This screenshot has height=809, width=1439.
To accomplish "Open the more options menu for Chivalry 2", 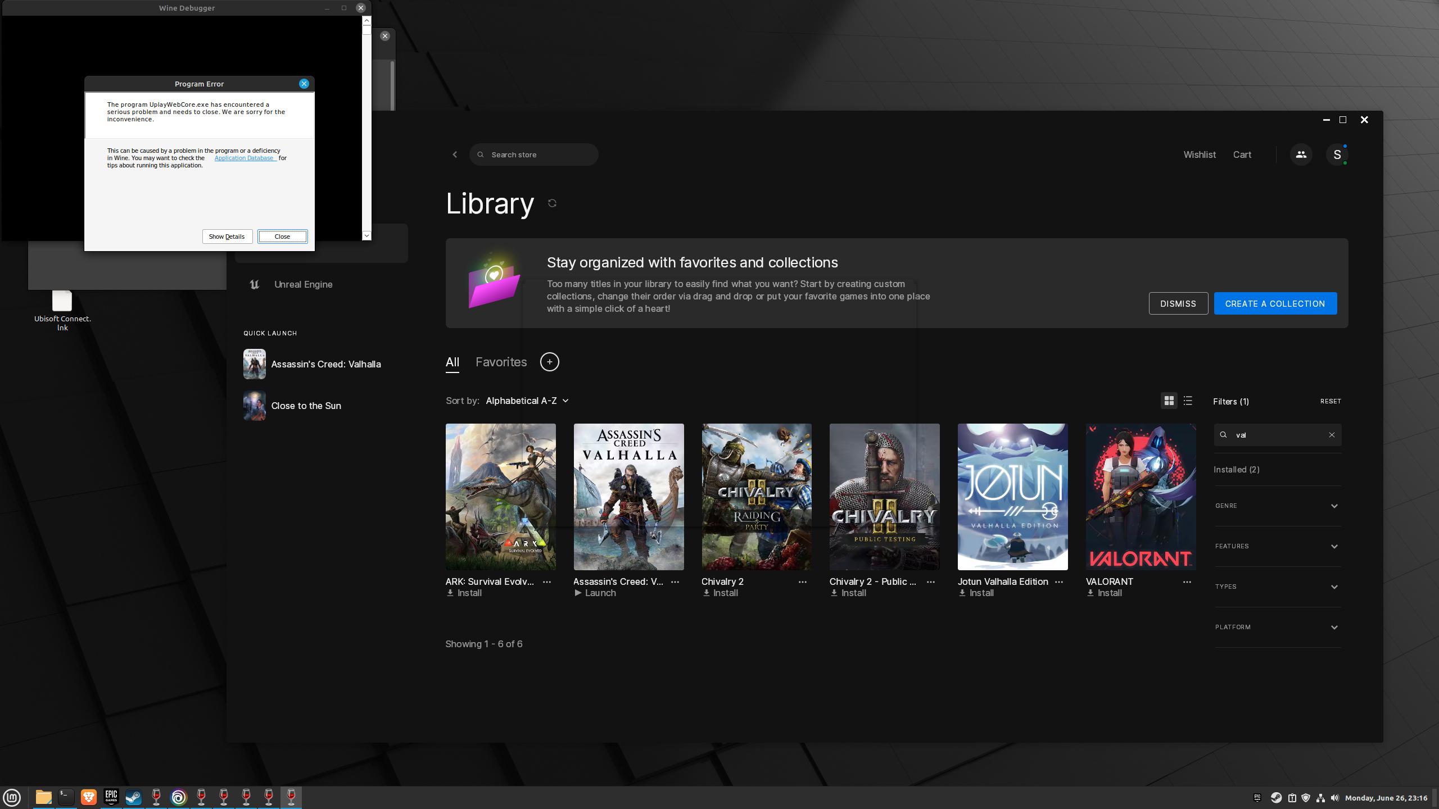I will point(802,582).
